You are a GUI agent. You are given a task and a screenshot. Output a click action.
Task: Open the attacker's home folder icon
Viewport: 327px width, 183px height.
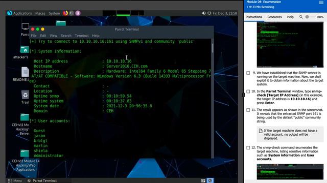pos(25,50)
